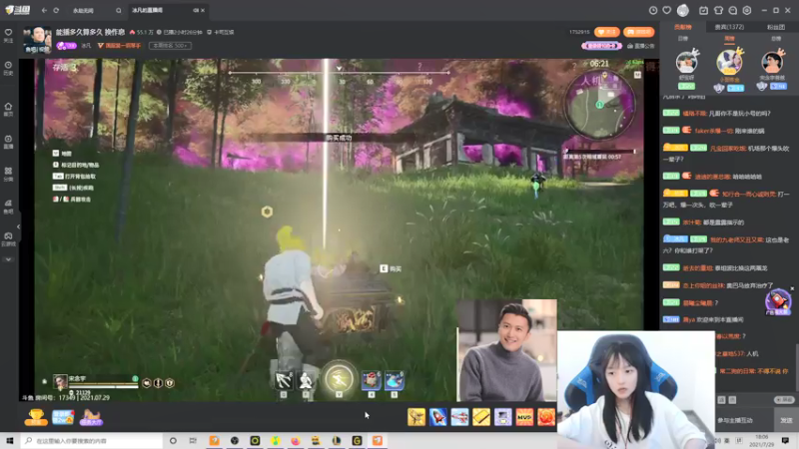799x449 pixels.
Task: Click the 关注 heart icon in the left sidebar
Action: pos(8,35)
